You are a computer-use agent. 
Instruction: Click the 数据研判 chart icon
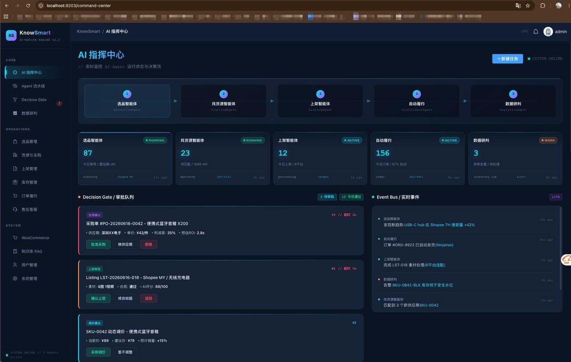(x=15, y=113)
